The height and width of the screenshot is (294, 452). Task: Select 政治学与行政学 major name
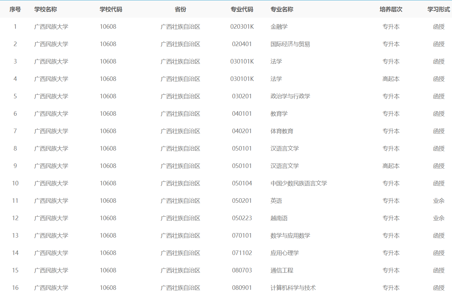pyautogui.click(x=290, y=96)
